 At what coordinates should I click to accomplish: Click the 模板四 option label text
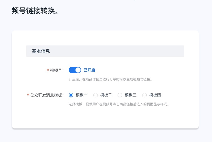(x=155, y=95)
